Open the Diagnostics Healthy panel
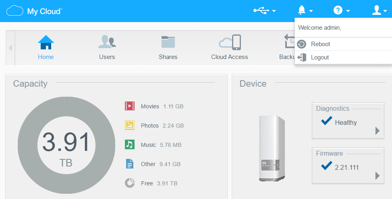This screenshot has width=392, height=199. (348, 120)
